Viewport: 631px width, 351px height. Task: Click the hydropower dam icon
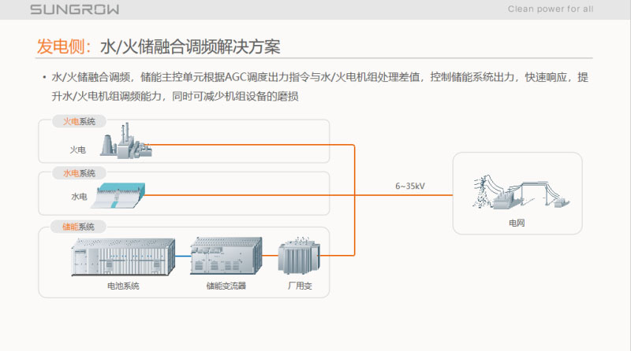[125, 195]
